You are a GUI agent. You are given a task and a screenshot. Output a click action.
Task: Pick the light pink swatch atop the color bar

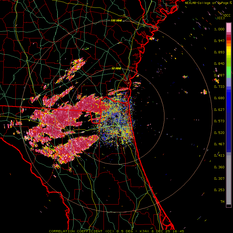click(229, 28)
